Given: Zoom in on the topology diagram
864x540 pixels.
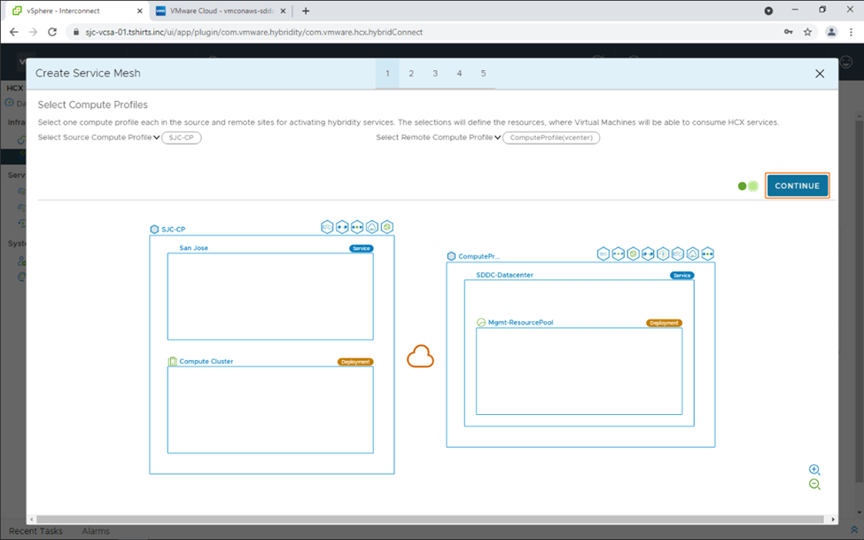Looking at the screenshot, I should 814,469.
